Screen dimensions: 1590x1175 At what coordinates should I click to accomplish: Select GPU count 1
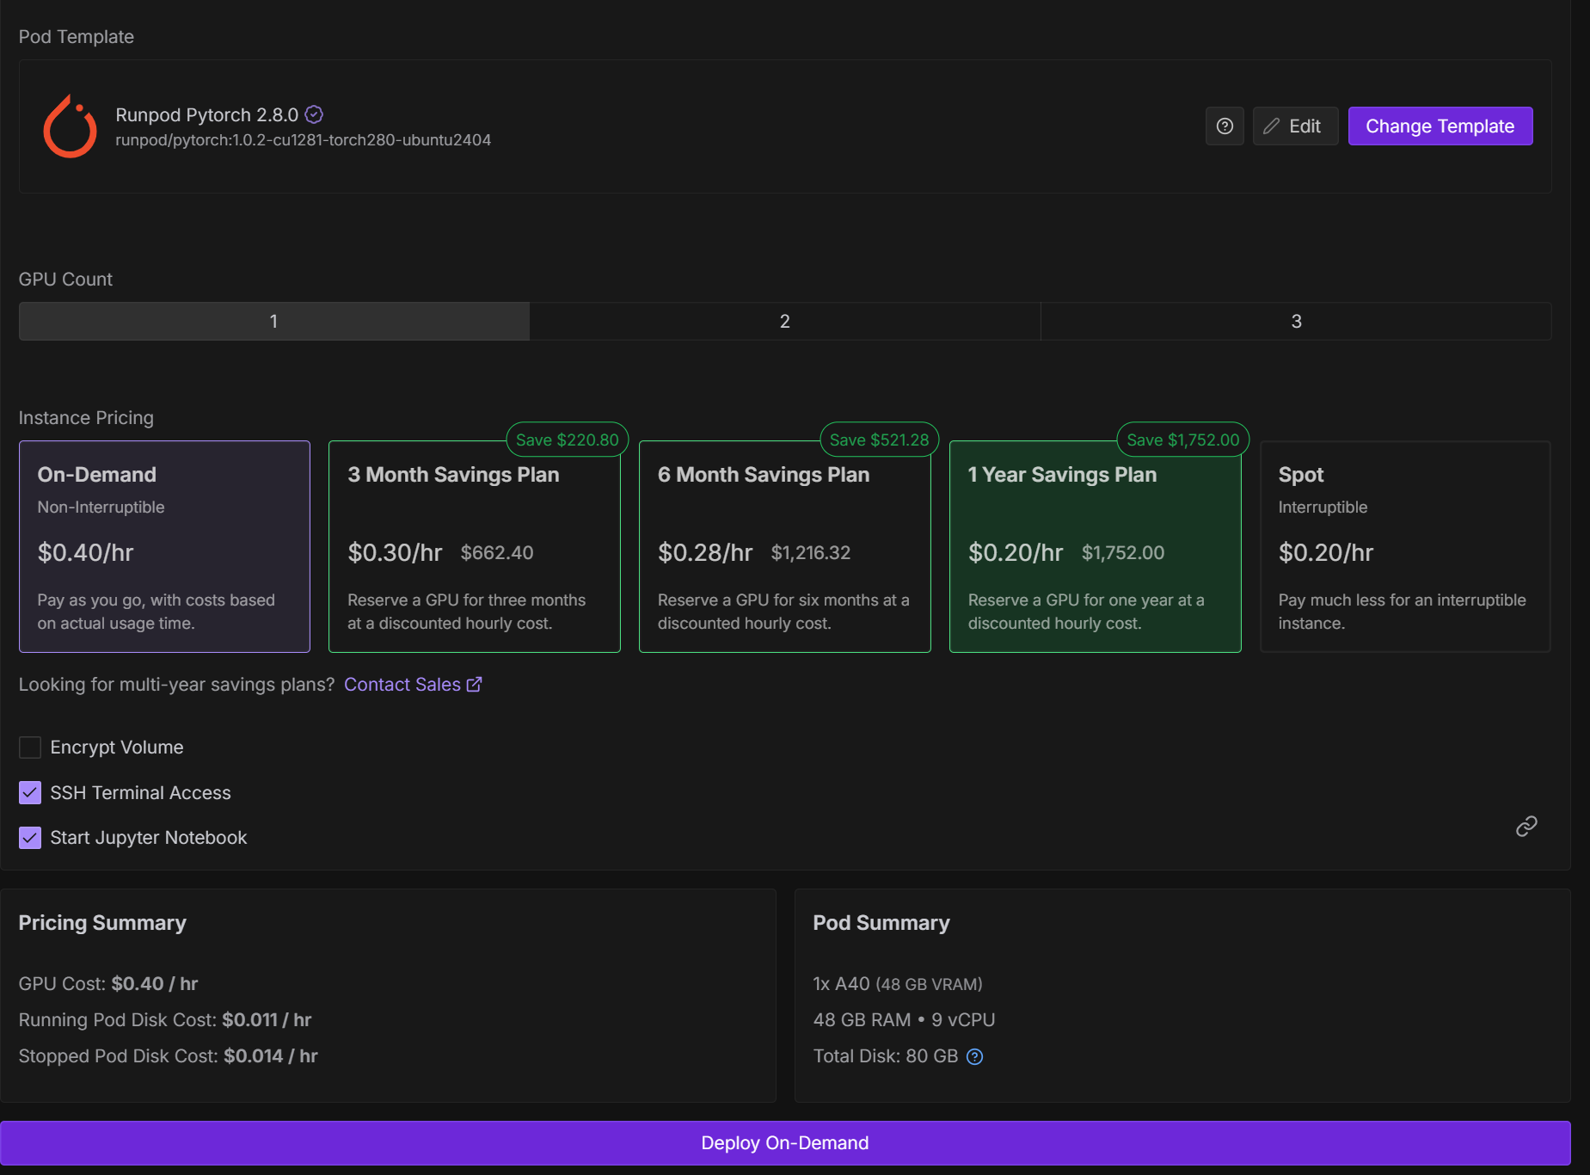pyautogui.click(x=273, y=321)
